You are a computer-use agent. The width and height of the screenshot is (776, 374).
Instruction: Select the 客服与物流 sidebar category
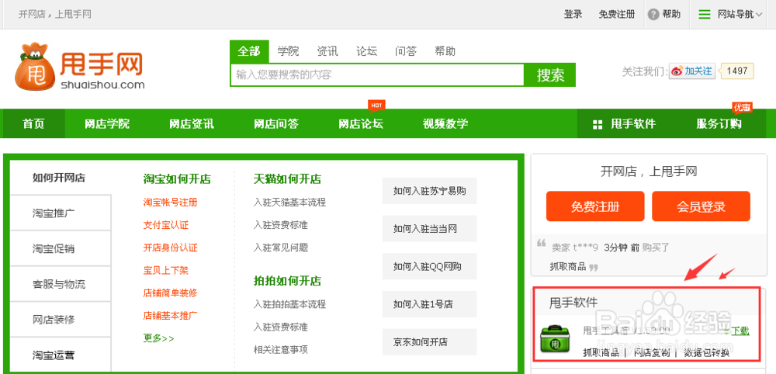tap(61, 284)
